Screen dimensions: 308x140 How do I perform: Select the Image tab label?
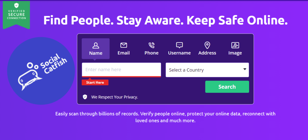tap(235, 53)
